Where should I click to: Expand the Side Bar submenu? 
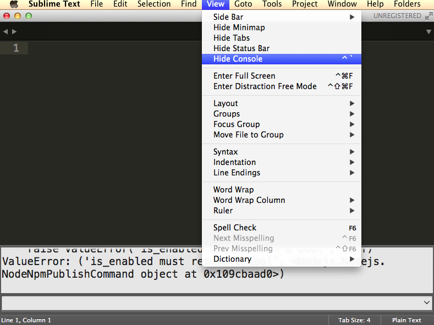[x=282, y=17]
